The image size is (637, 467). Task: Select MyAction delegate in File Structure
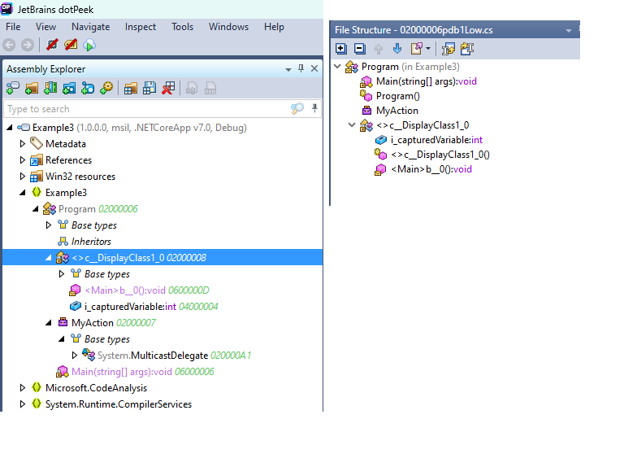click(x=396, y=111)
